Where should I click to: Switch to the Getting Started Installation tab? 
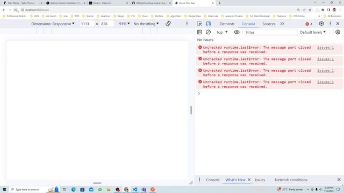(x=66, y=3)
